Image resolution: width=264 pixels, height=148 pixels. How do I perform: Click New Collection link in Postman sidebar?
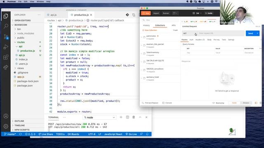(150, 30)
